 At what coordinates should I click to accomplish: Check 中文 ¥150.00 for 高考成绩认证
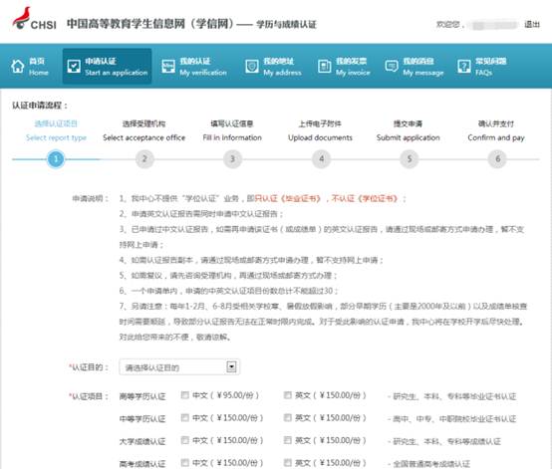[184, 463]
